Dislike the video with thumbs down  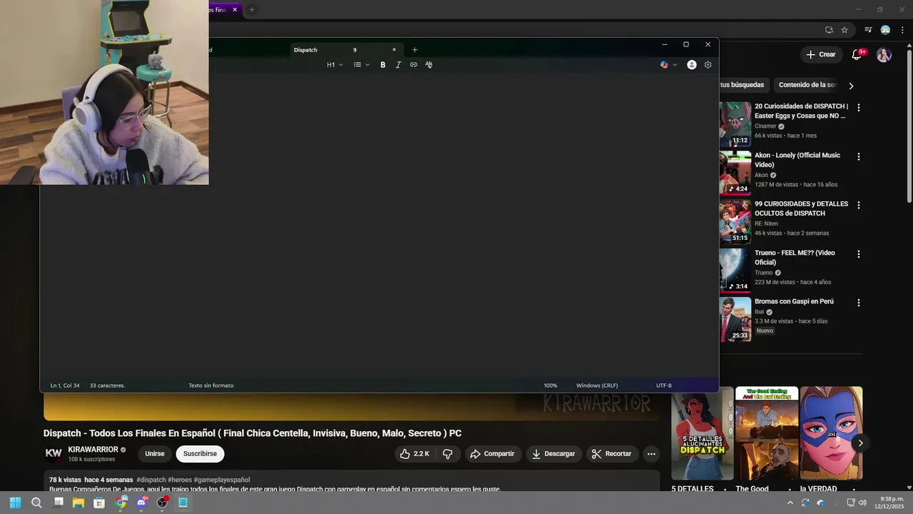point(448,454)
